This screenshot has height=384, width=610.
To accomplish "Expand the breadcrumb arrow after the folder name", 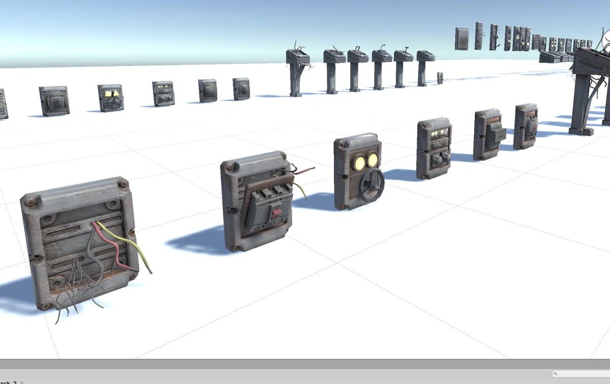I will [21, 382].
